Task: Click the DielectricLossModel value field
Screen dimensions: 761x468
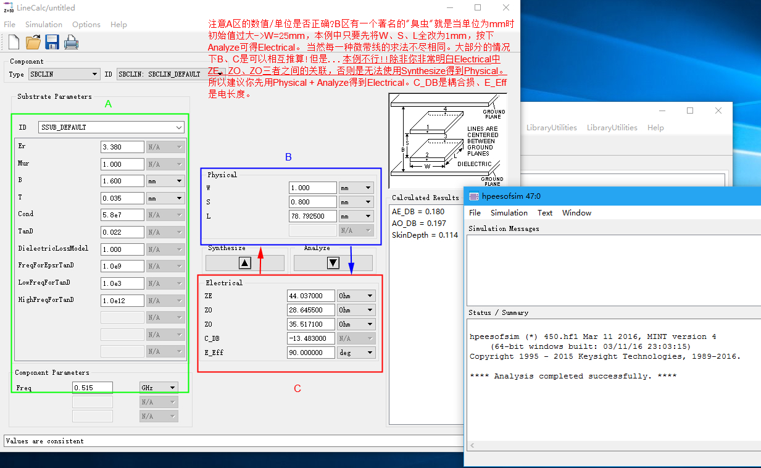Action: 122,249
